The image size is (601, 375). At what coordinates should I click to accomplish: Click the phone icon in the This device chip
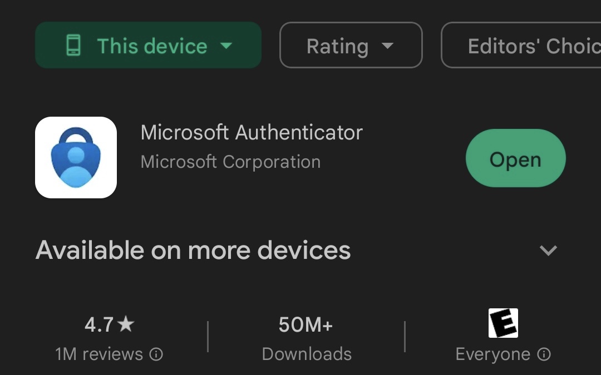click(x=73, y=46)
